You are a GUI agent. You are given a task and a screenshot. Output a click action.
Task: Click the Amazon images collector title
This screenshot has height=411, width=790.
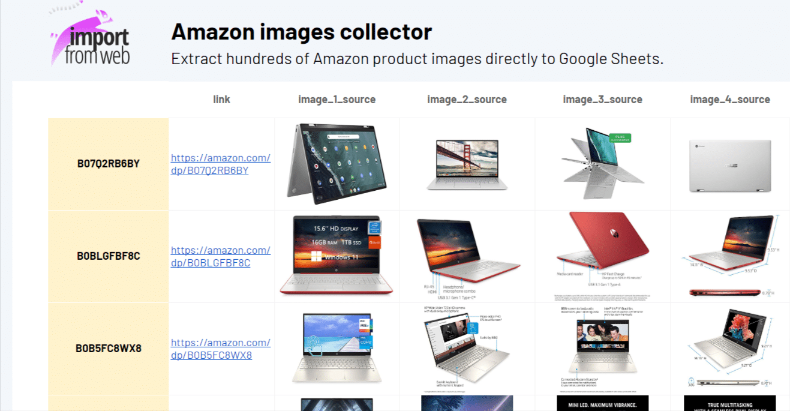point(302,32)
